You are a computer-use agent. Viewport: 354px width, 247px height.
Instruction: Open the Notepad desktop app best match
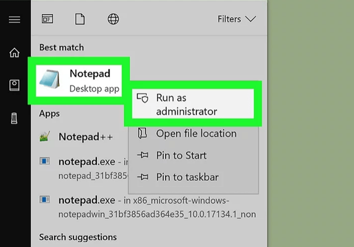[x=79, y=81]
